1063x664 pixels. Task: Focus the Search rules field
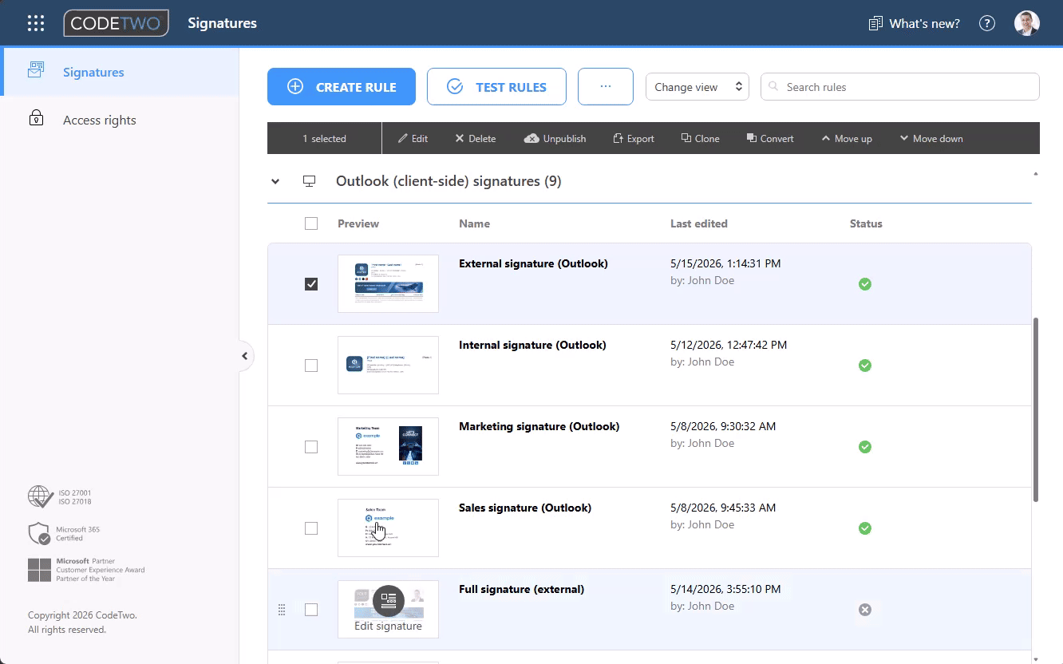pos(900,87)
